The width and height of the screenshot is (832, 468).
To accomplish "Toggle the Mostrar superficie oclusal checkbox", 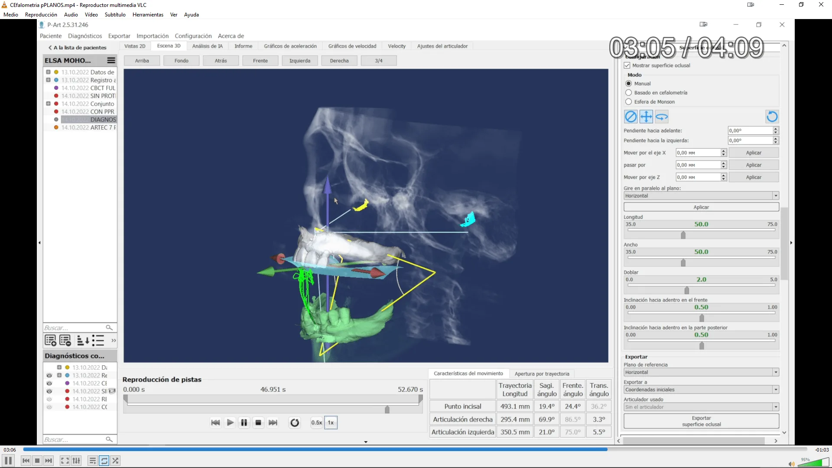I will coord(627,65).
